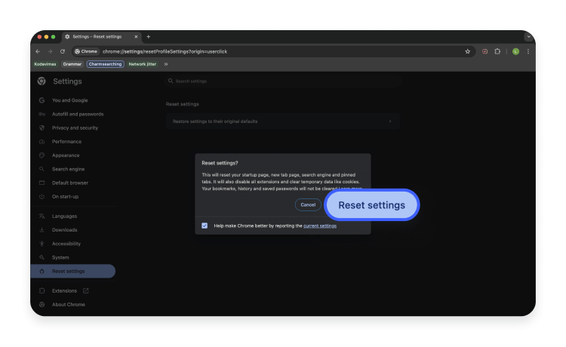
Task: Uncheck the Help make Chrome better checkbox
Action: click(x=205, y=226)
